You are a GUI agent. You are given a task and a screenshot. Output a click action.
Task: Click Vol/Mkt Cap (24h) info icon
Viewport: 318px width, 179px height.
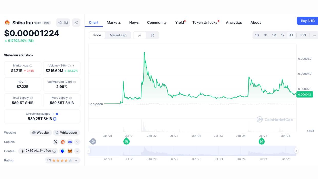click(75, 82)
